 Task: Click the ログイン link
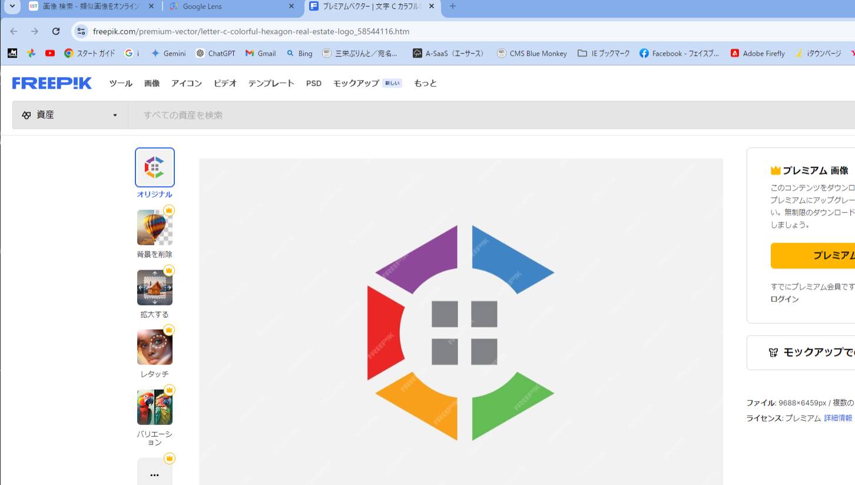pyautogui.click(x=785, y=299)
